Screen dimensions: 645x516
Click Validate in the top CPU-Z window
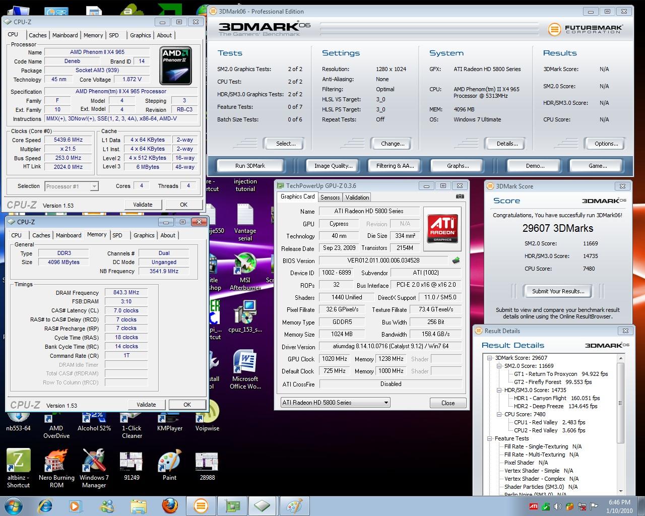[143, 205]
